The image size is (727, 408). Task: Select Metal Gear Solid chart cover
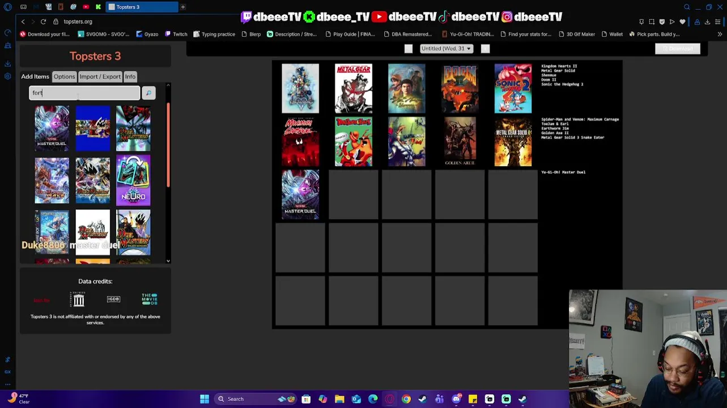pos(354,88)
